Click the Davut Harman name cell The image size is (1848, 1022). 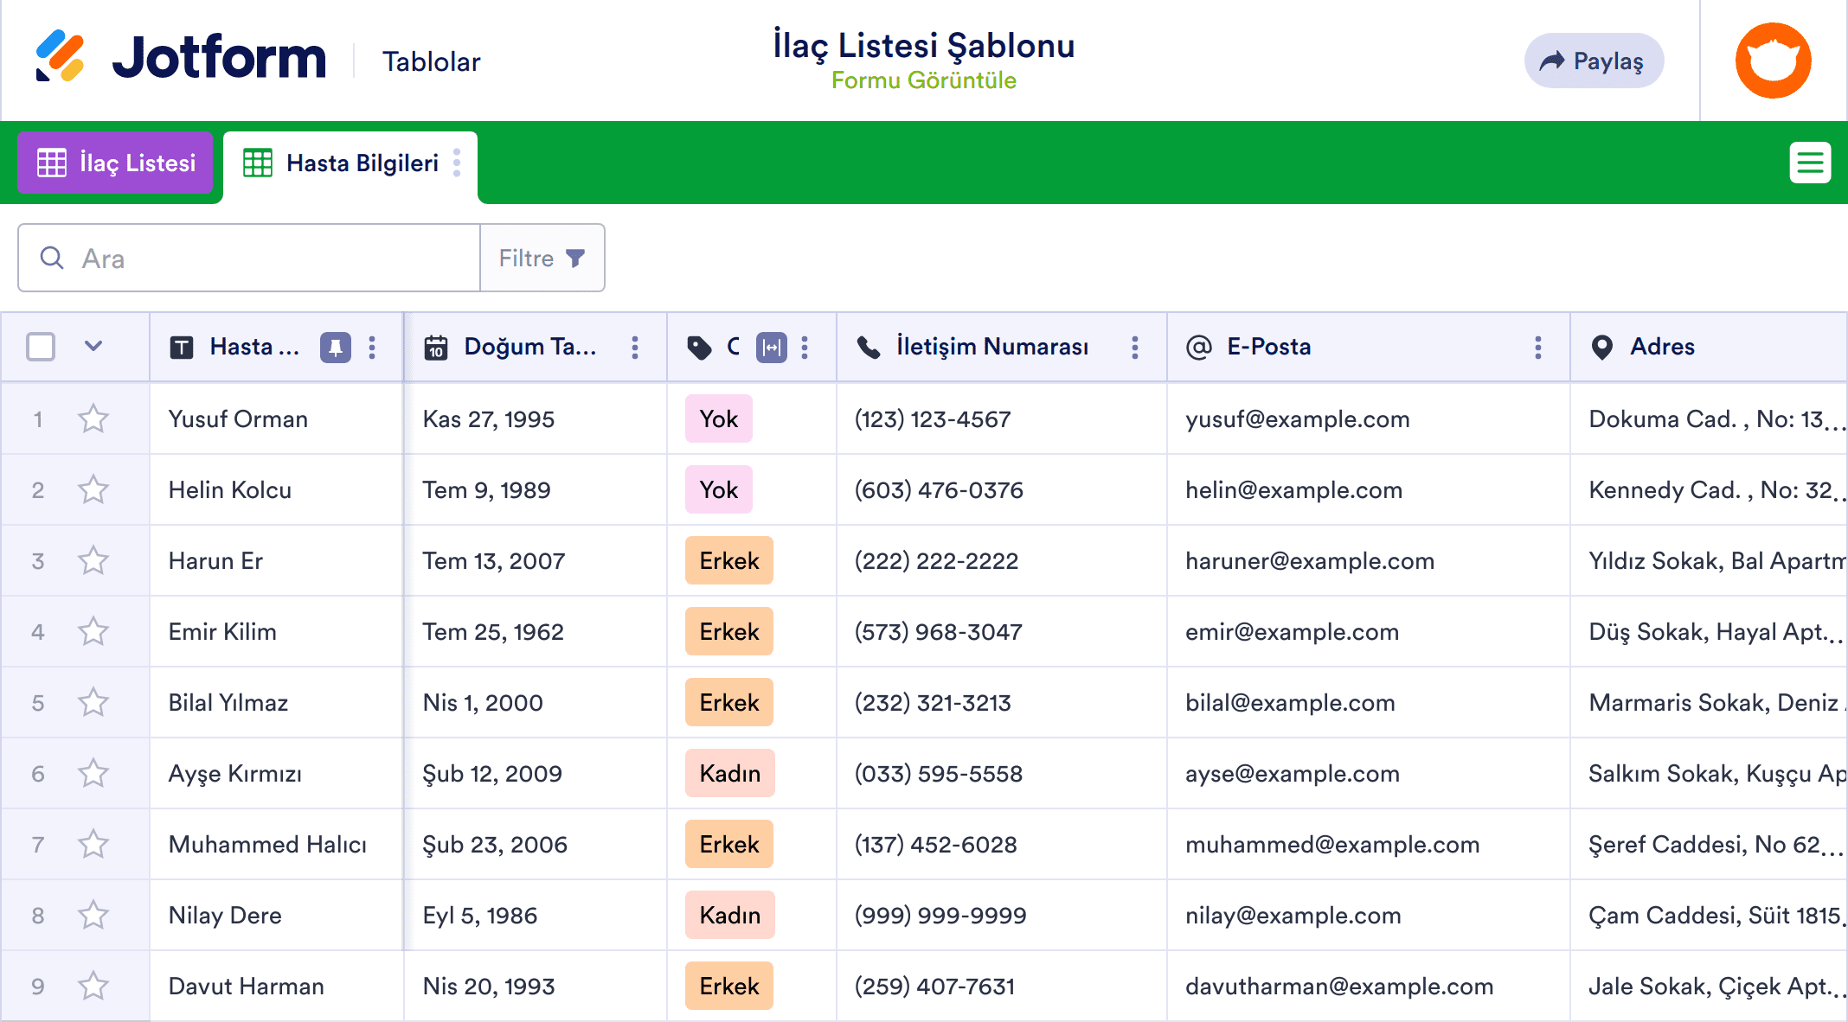[x=276, y=987]
